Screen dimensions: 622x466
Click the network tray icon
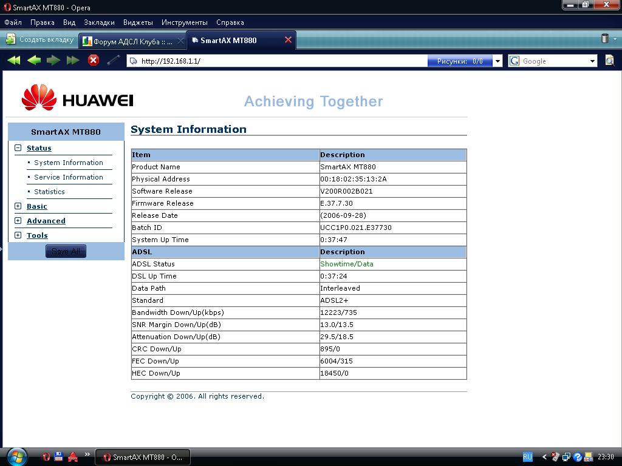566,457
